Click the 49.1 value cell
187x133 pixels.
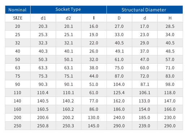119,51
